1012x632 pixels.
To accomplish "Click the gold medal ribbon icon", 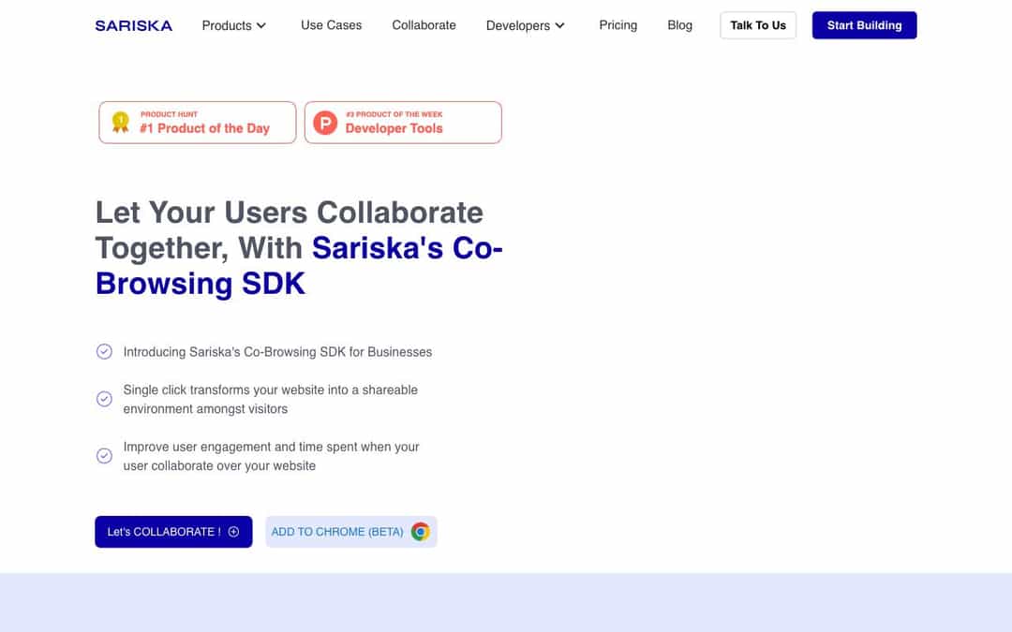I will coord(121,122).
